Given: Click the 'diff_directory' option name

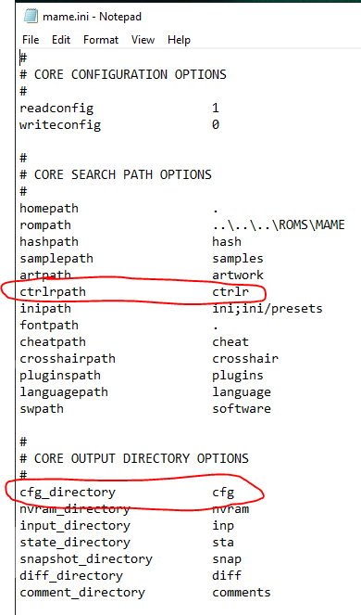Looking at the screenshot, I should pyautogui.click(x=71, y=576).
